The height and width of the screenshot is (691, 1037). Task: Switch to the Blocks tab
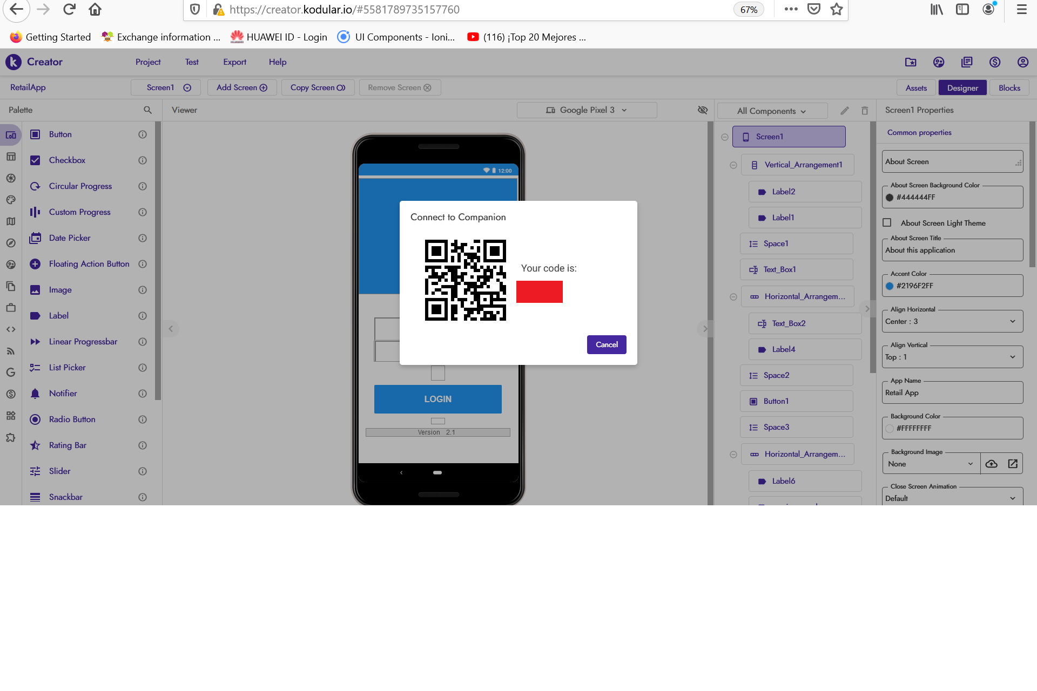(1009, 88)
